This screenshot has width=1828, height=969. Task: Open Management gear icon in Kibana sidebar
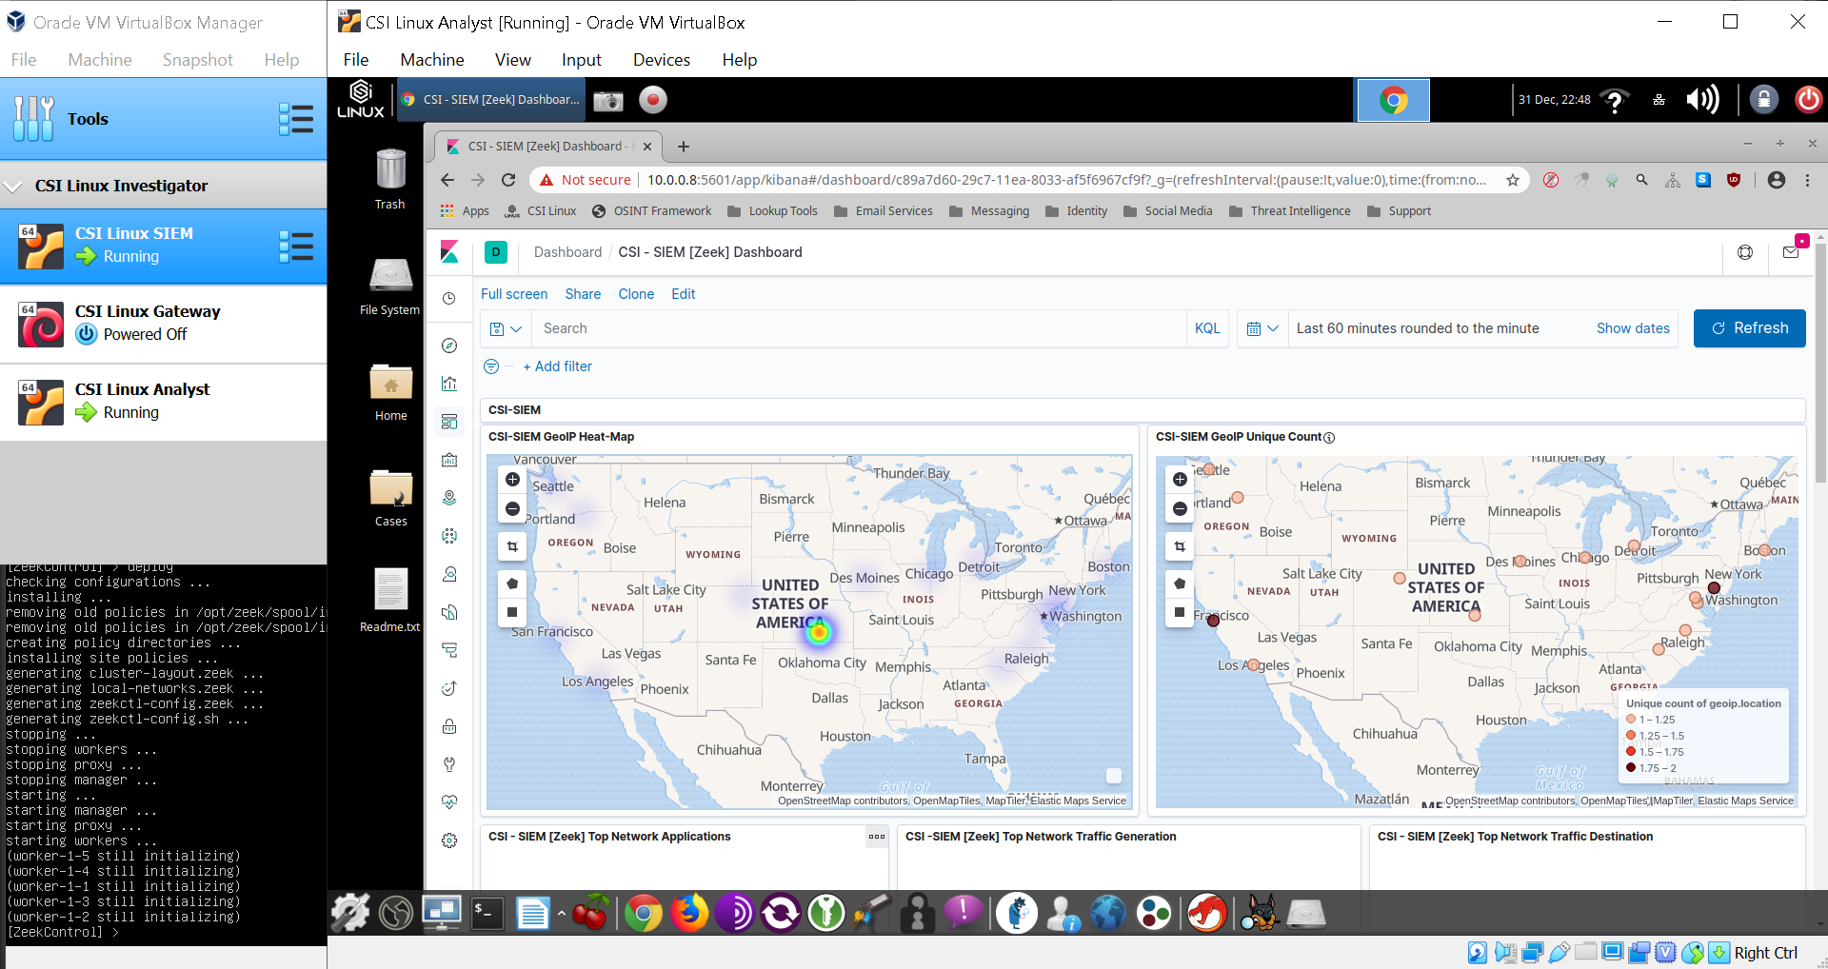tap(449, 840)
